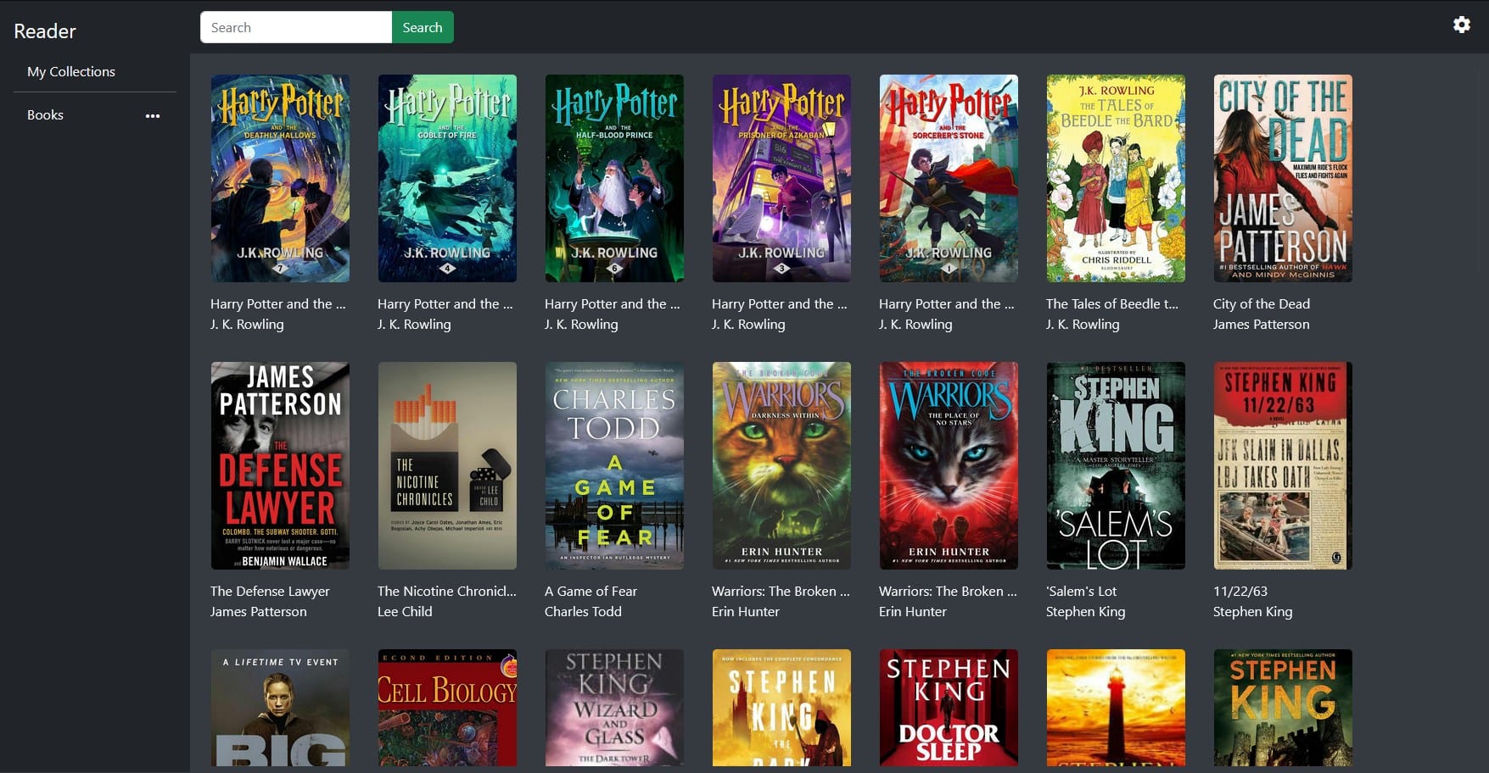Open Warriors Darkness Within cover
Screen dimensions: 1489x773
pyautogui.click(x=781, y=465)
